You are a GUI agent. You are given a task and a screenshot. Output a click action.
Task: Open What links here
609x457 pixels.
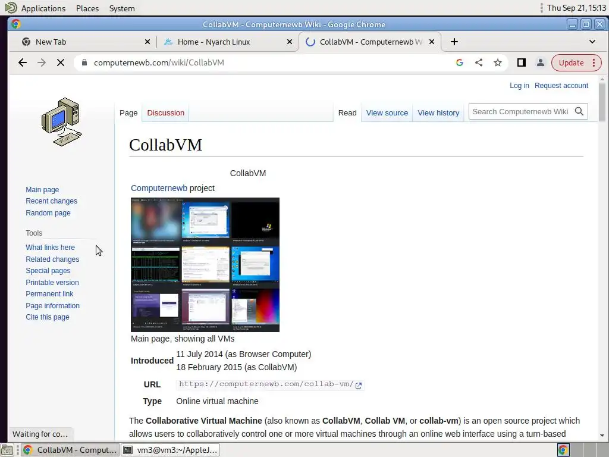tap(50, 248)
